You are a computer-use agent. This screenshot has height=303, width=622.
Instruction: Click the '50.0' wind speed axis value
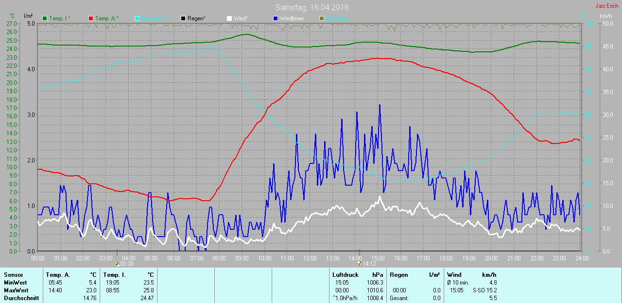[x=607, y=23]
